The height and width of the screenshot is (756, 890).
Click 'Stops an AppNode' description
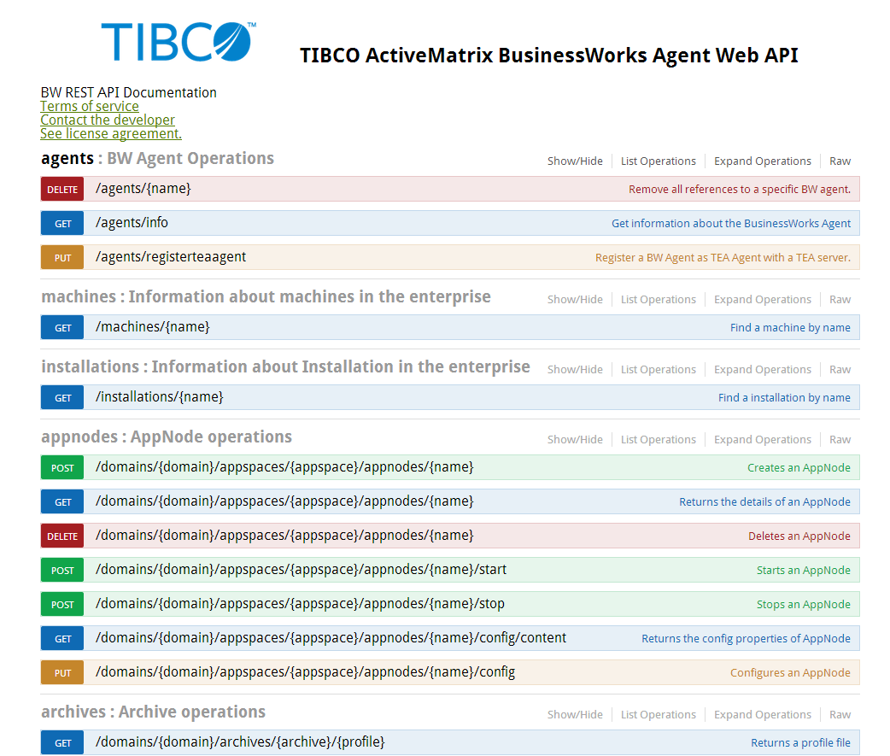click(803, 605)
